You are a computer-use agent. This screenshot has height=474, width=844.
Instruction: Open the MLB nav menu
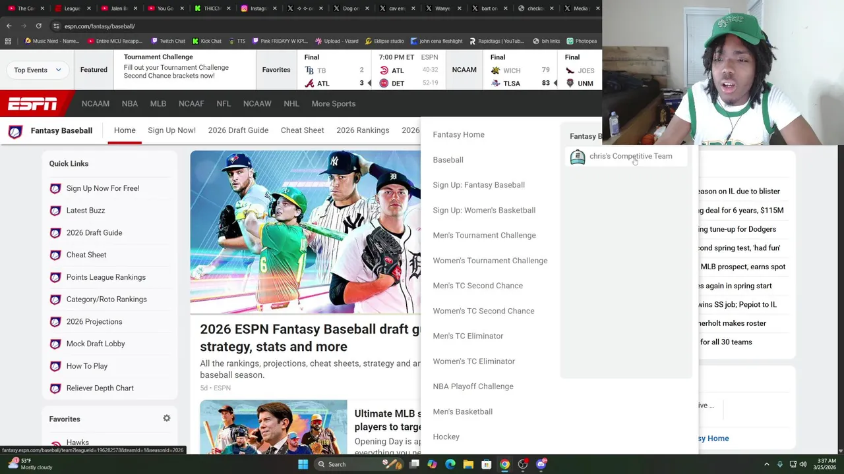pos(158,104)
